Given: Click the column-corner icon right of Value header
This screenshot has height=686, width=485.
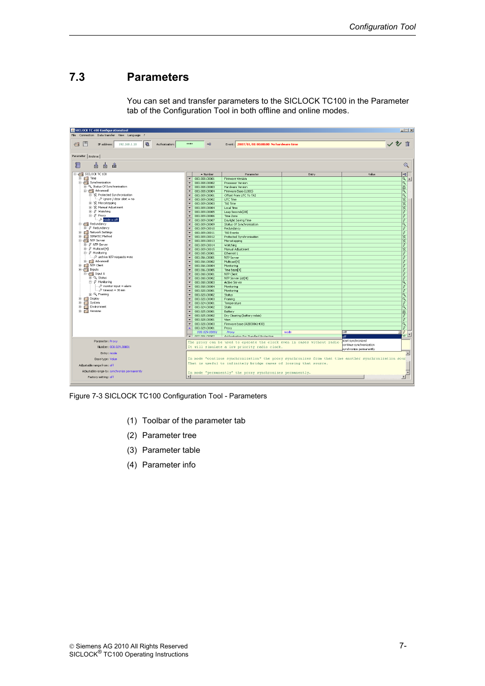Looking at the screenshot, I should pos(405,174).
